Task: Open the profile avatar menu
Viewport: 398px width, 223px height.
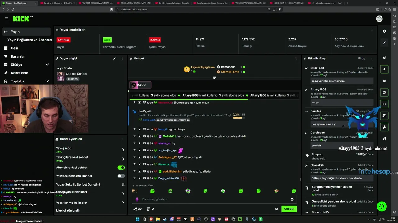Action: coord(379,19)
